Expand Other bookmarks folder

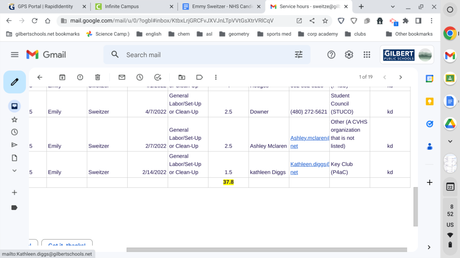click(x=409, y=34)
